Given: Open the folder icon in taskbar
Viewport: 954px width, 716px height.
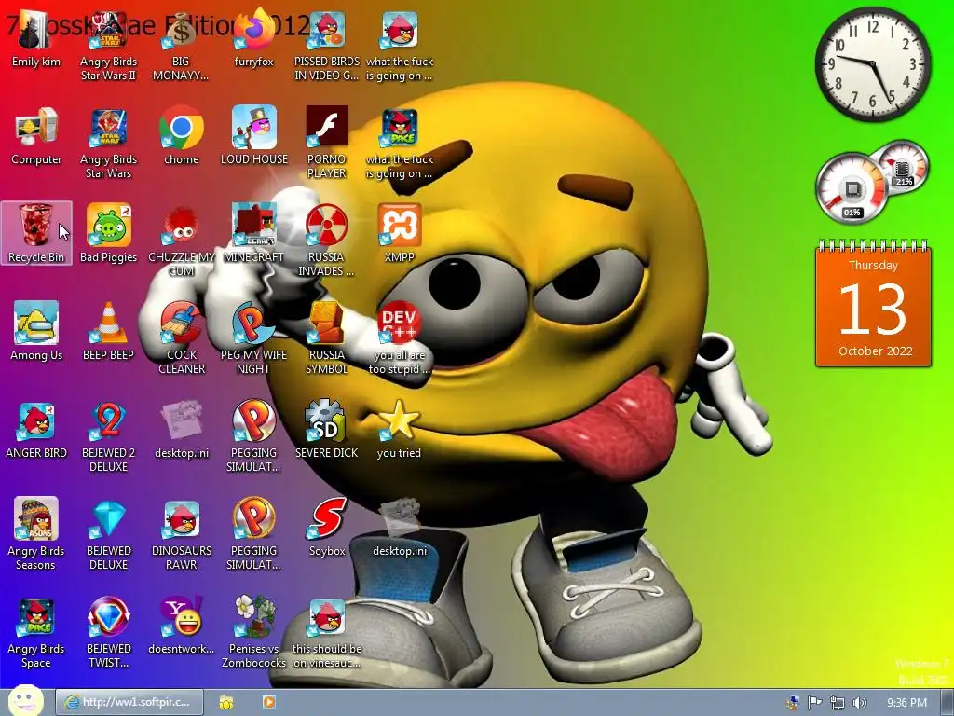Looking at the screenshot, I should pos(226,703).
